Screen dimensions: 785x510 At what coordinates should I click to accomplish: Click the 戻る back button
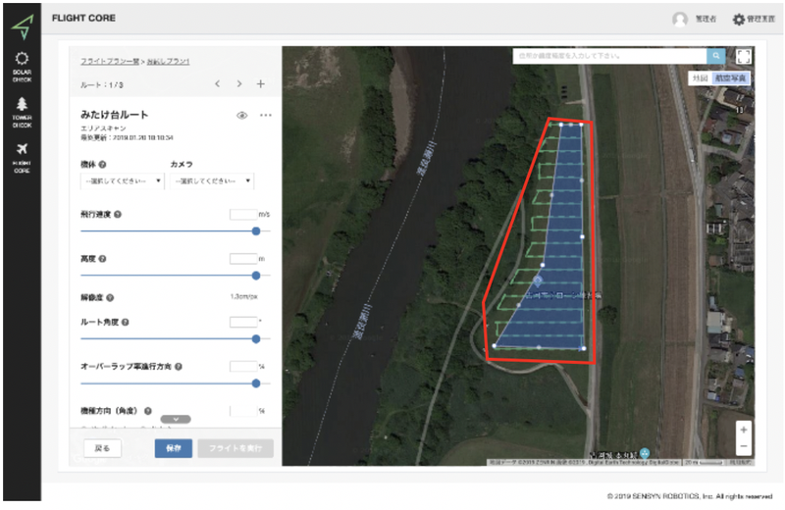pyautogui.click(x=101, y=449)
